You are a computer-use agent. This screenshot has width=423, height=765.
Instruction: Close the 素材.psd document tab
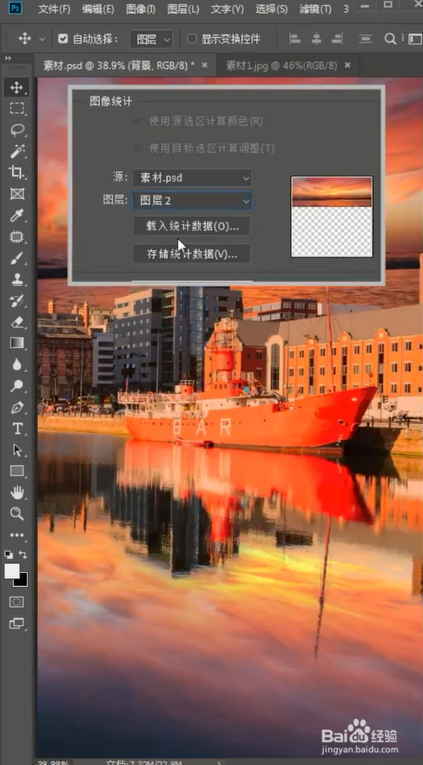pos(205,65)
